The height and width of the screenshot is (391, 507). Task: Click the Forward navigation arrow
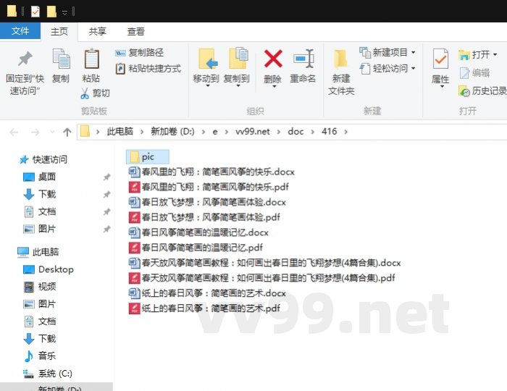pos(35,132)
